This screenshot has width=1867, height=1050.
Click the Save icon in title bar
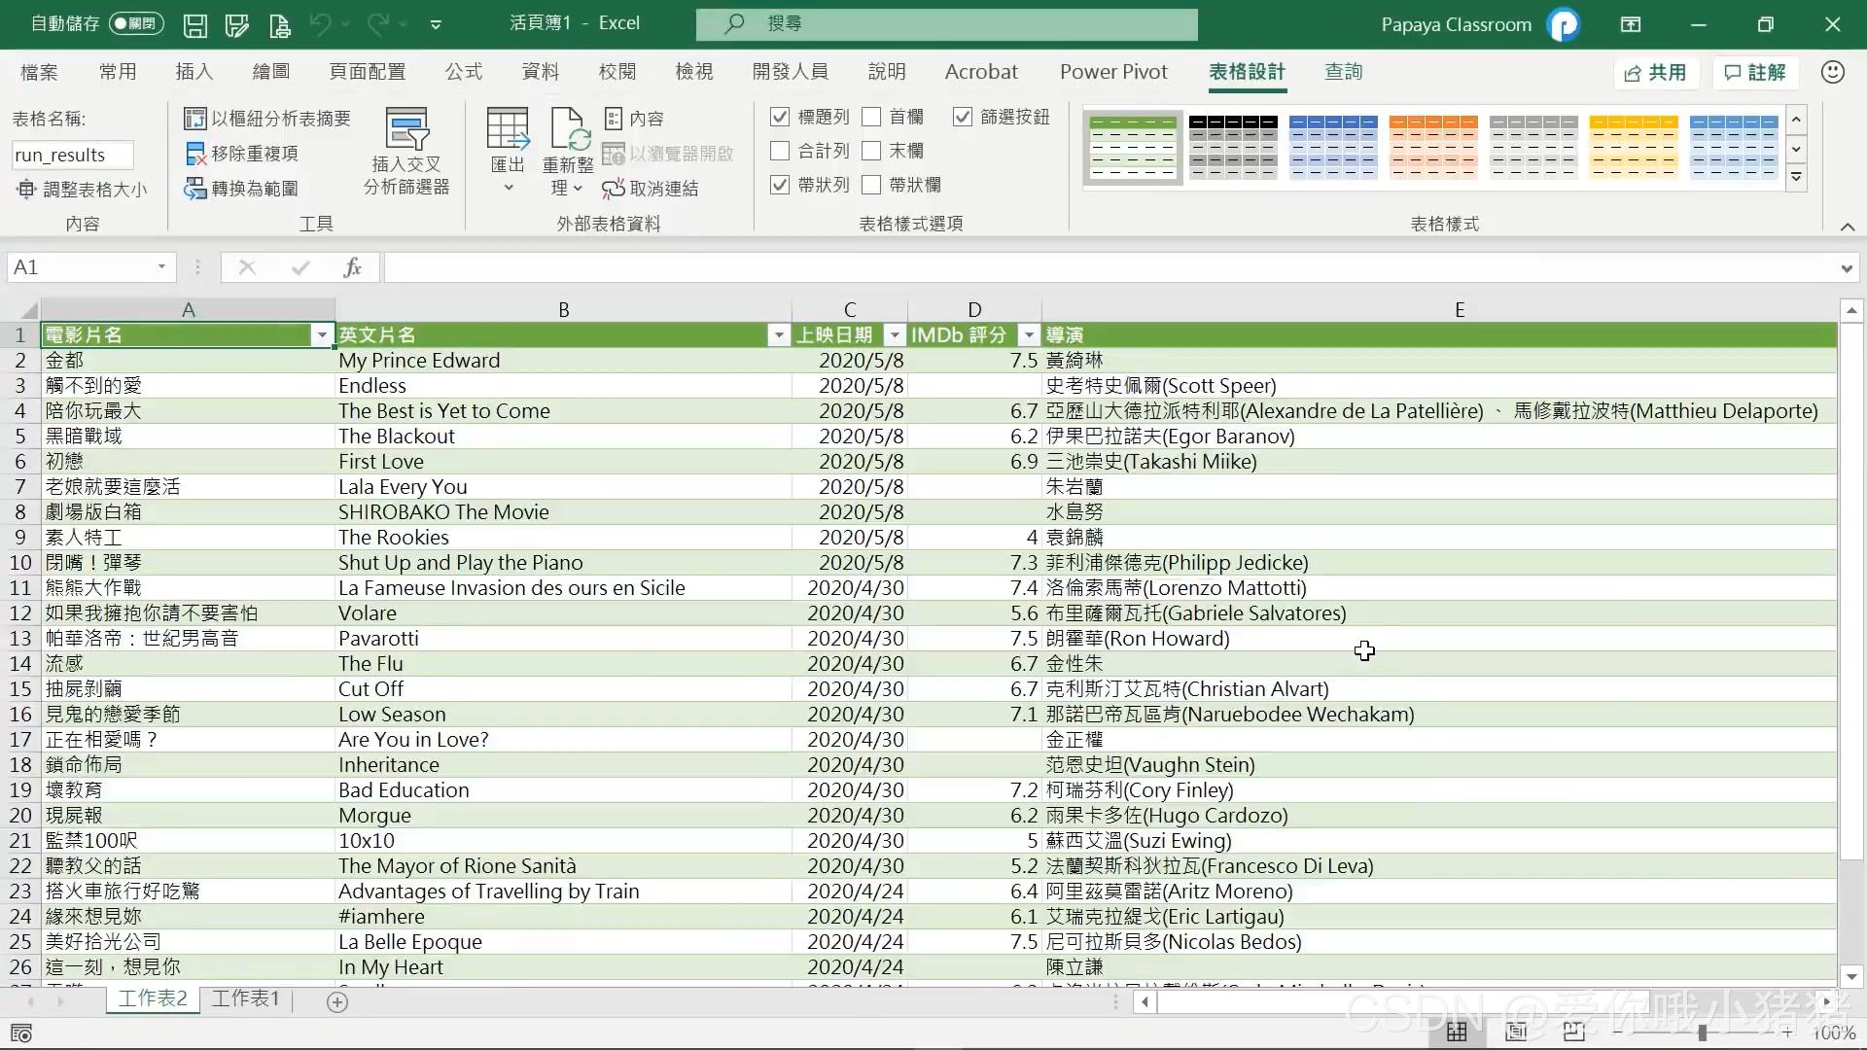coord(194,25)
